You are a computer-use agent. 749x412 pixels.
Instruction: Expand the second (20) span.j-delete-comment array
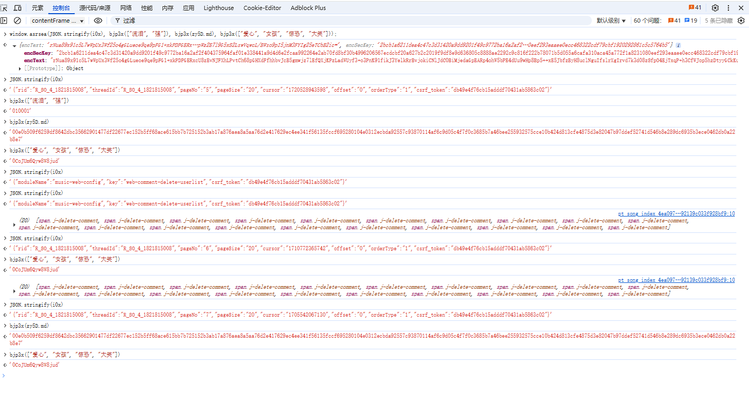coord(14,291)
